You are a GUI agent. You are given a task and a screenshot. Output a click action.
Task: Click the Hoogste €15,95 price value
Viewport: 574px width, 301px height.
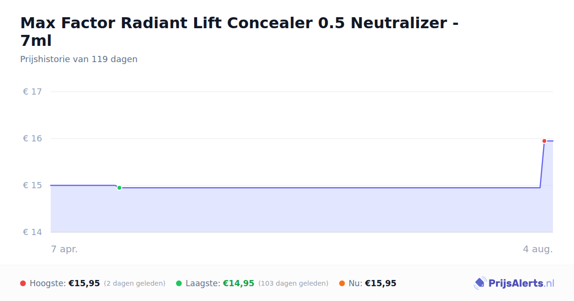[x=84, y=283]
